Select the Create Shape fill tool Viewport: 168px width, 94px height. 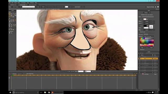pyautogui.click(x=11, y=20)
